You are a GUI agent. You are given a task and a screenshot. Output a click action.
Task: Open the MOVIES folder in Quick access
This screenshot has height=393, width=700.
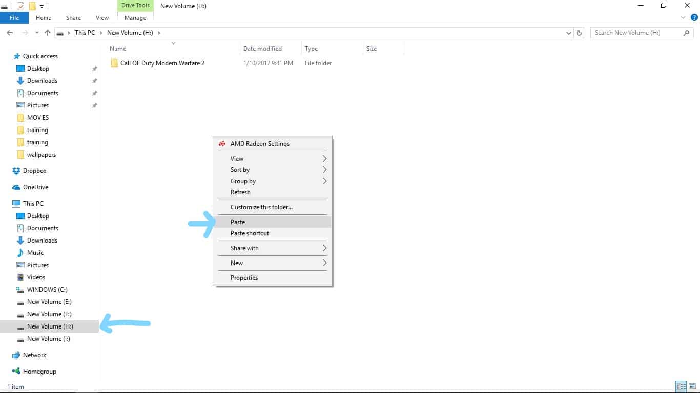tap(38, 118)
